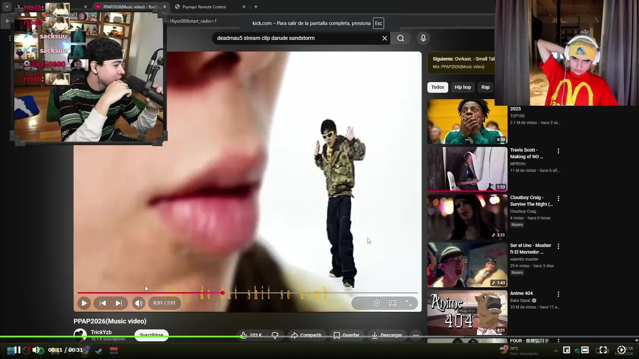The width and height of the screenshot is (639, 359).
Task: Click the YouTube search magnifier button
Action: 400,38
